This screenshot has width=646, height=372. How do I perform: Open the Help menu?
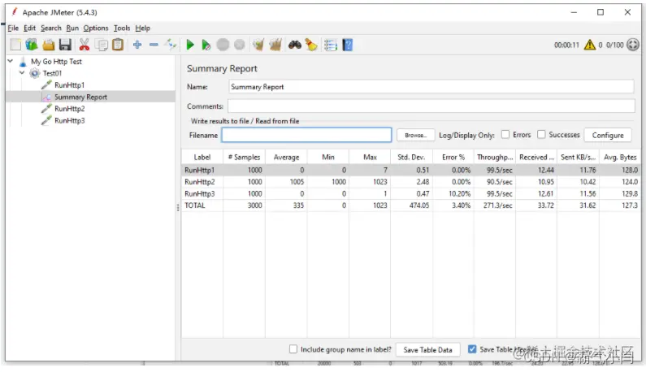(142, 28)
